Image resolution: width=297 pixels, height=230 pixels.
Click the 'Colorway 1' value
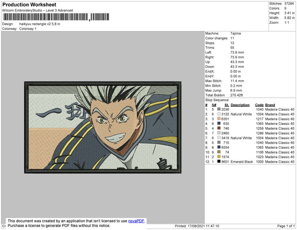28,29
